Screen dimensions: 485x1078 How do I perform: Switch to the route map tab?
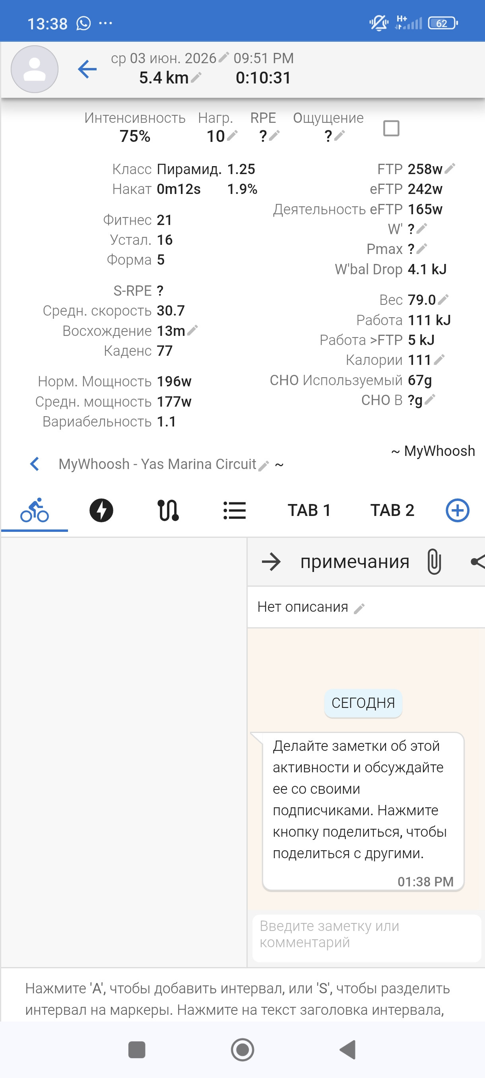point(168,510)
